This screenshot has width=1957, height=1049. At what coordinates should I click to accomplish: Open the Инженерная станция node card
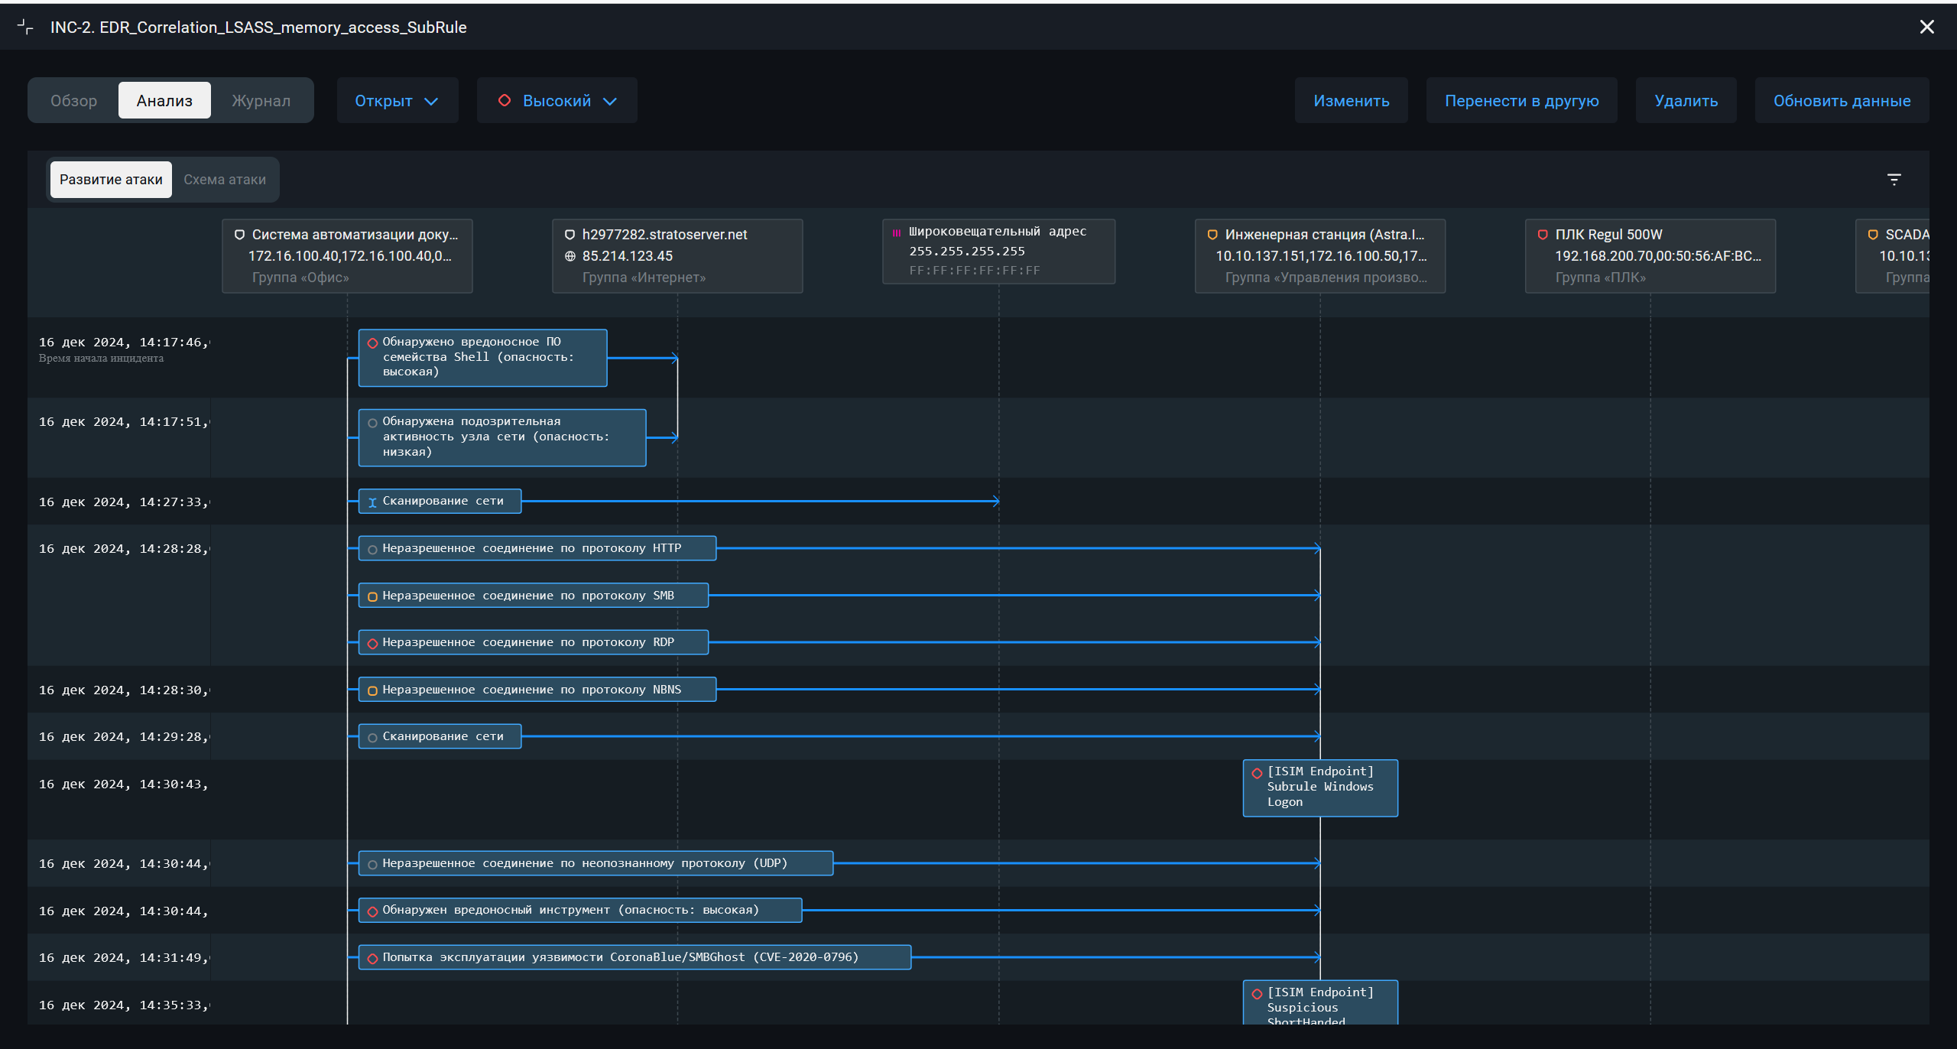click(x=1319, y=256)
